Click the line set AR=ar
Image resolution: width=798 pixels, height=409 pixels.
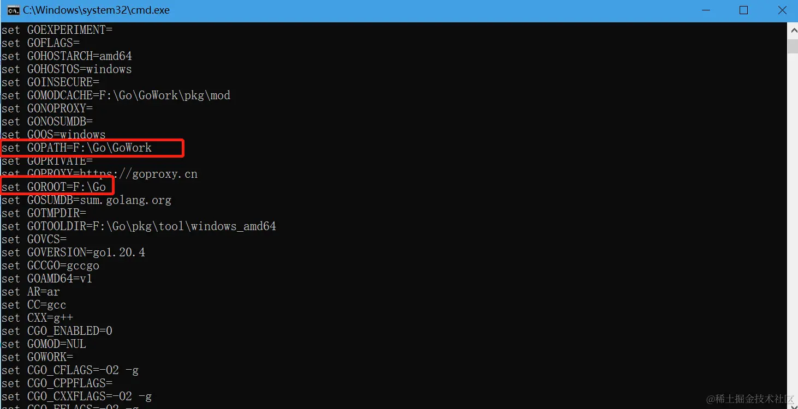31,292
